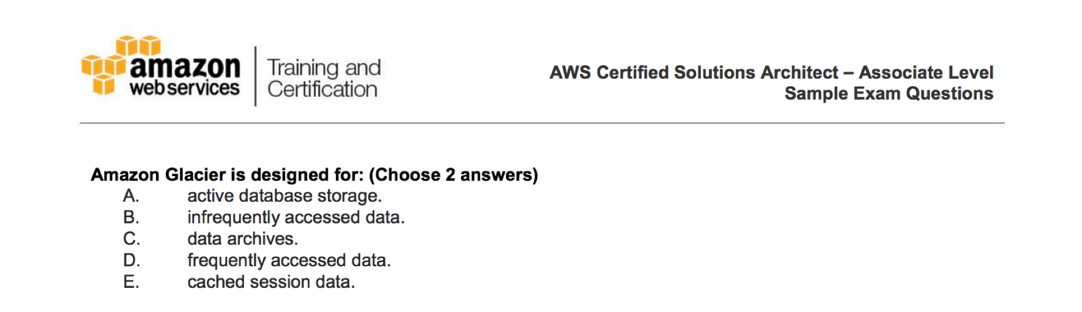Choose 'infrequently accessed data' option
Screen dimensions: 1082x312
click(x=296, y=218)
